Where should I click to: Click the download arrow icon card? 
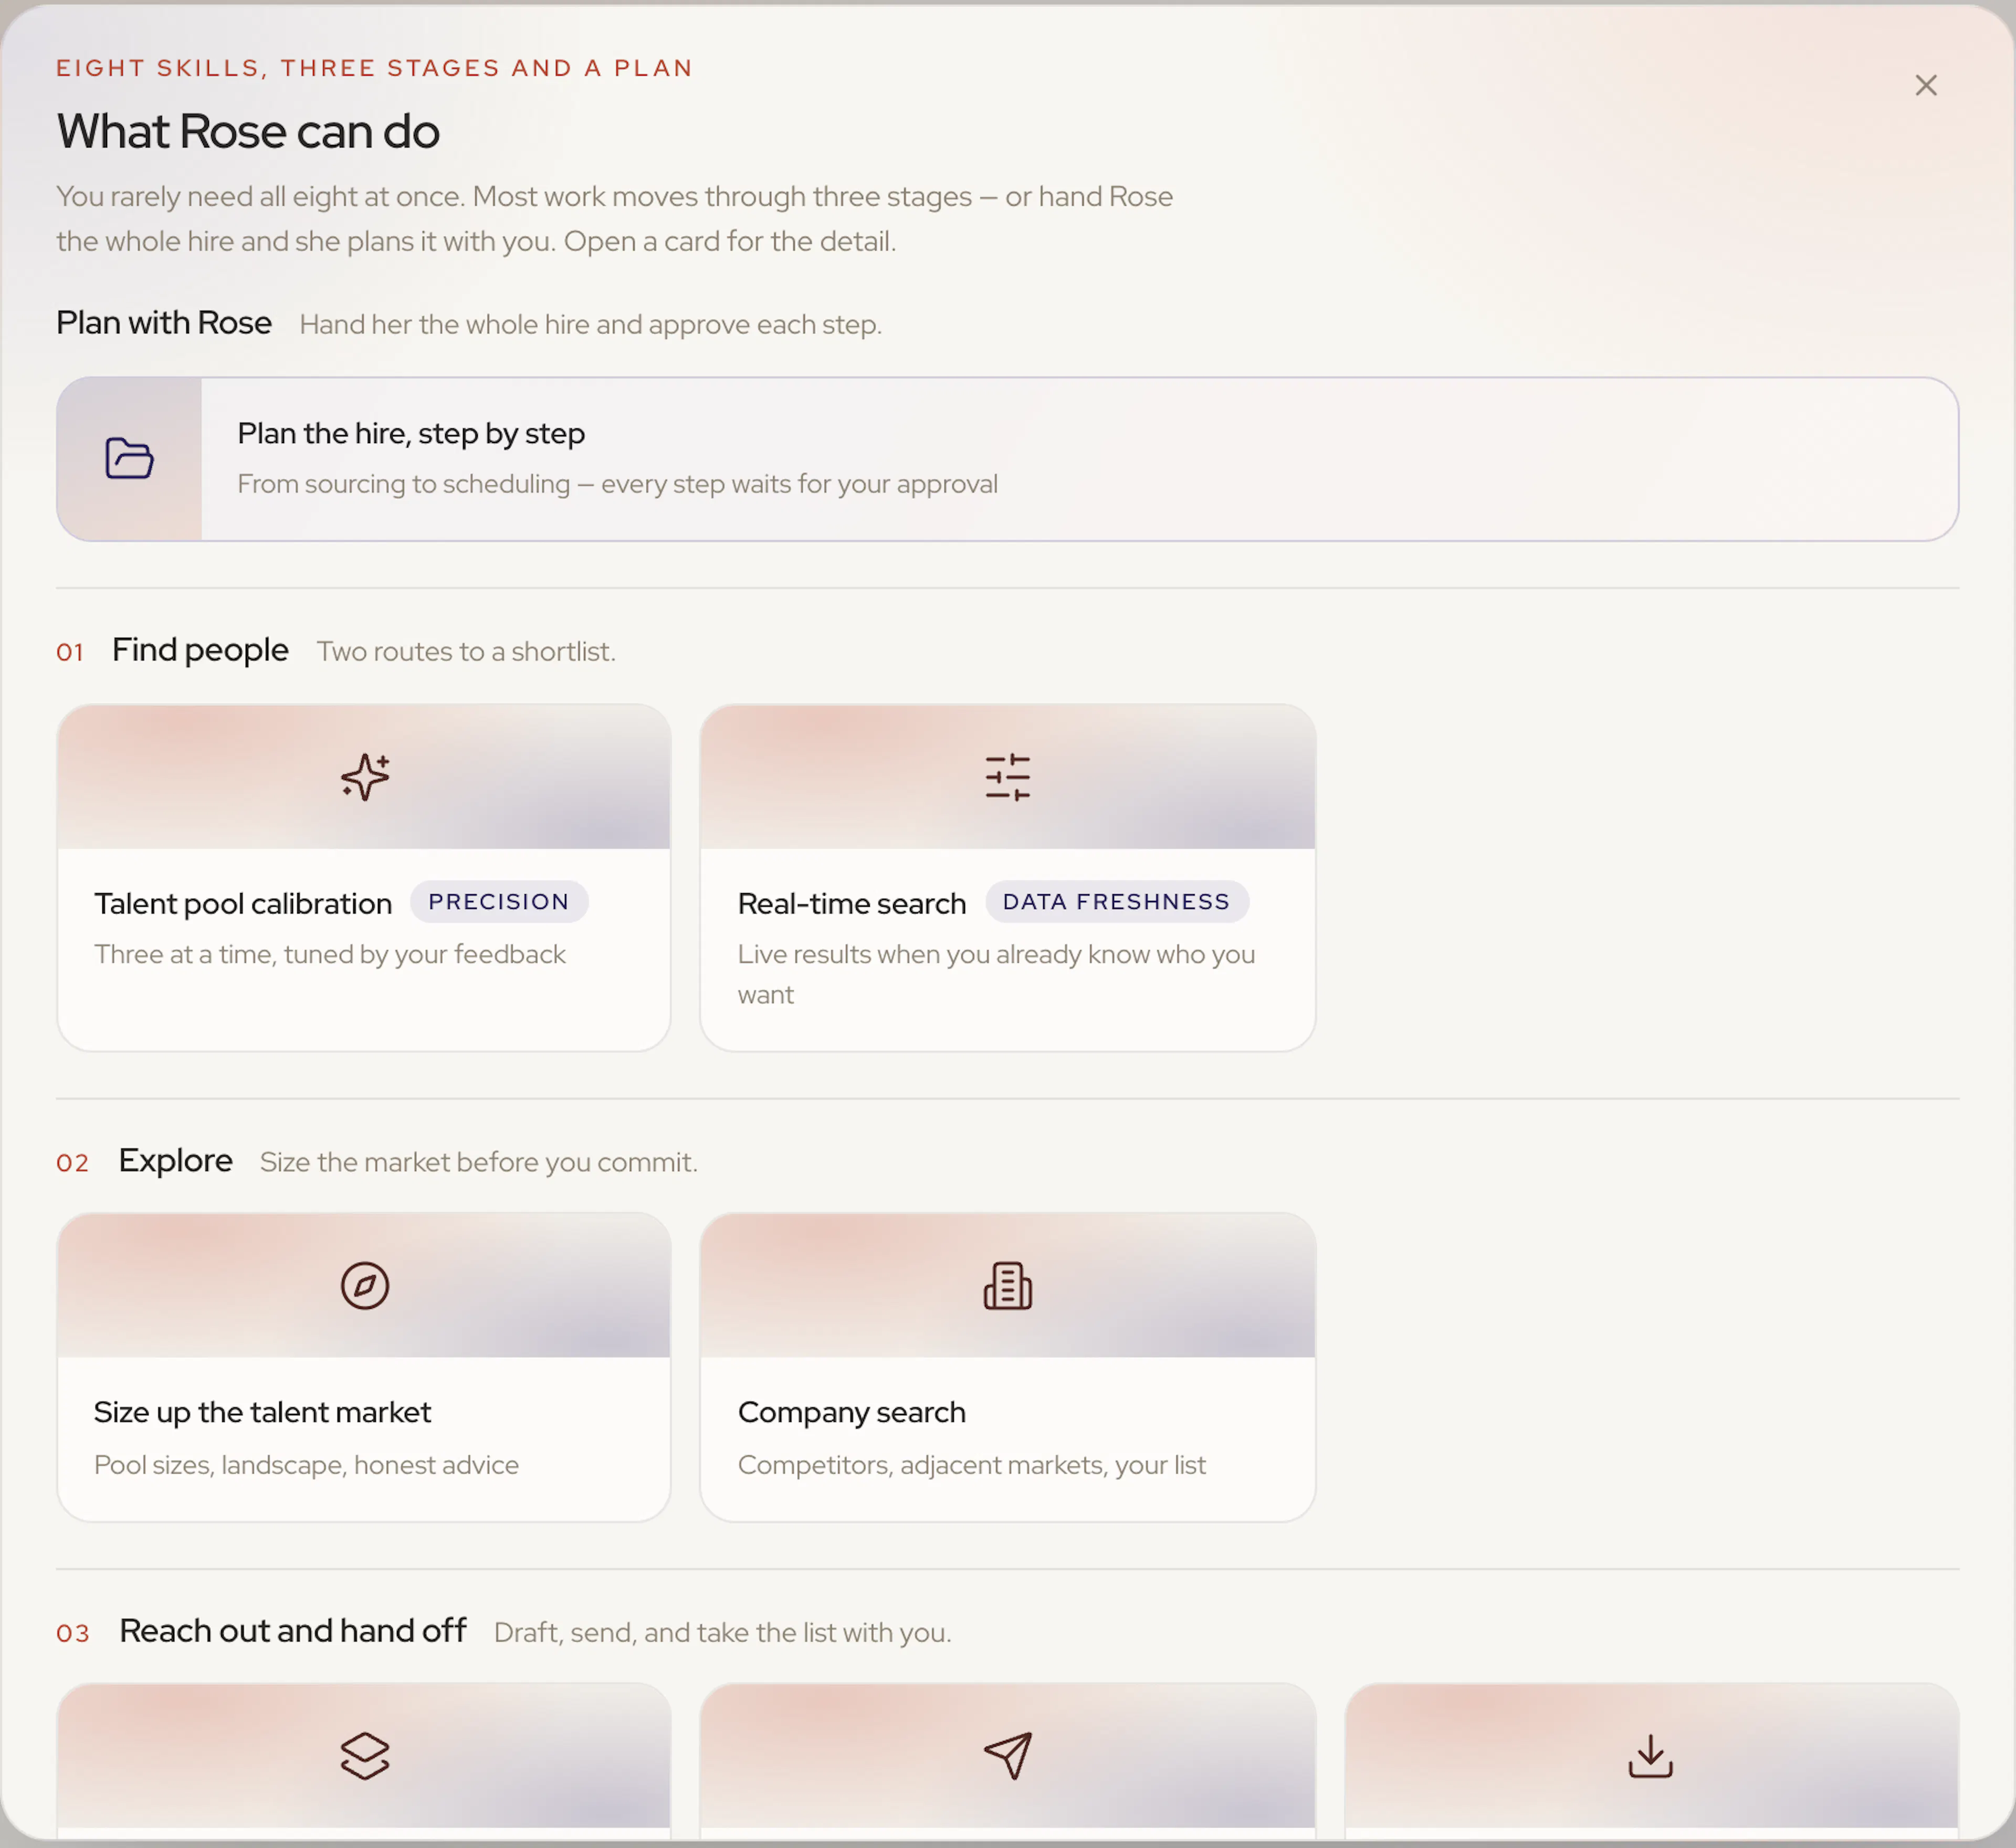1651,1756
